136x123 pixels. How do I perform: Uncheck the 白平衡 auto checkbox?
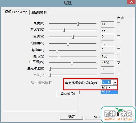tap(118, 63)
